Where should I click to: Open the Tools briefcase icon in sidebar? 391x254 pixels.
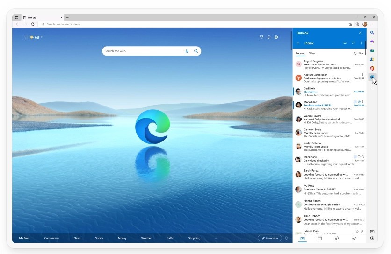[372, 50]
